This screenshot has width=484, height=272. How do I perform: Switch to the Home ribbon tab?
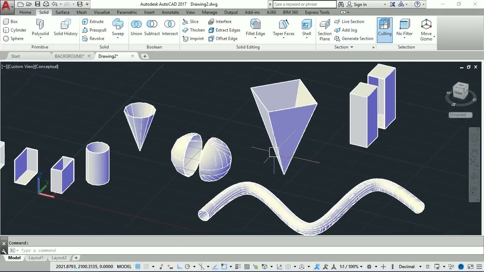pyautogui.click(x=25, y=12)
